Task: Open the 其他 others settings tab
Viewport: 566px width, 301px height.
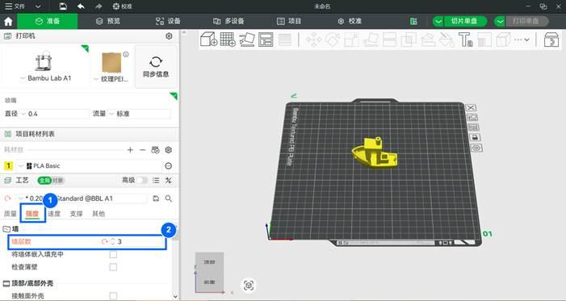Action: point(99,214)
